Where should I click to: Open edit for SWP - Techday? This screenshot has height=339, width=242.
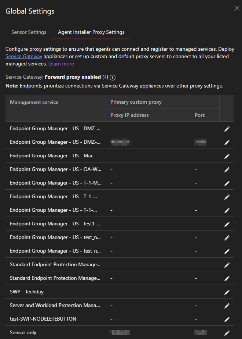coord(227,292)
